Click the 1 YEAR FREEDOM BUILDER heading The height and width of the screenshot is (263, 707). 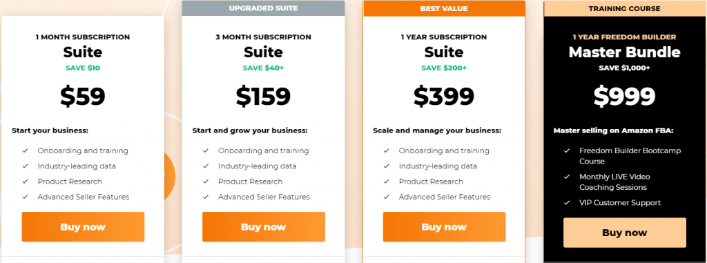click(x=624, y=37)
